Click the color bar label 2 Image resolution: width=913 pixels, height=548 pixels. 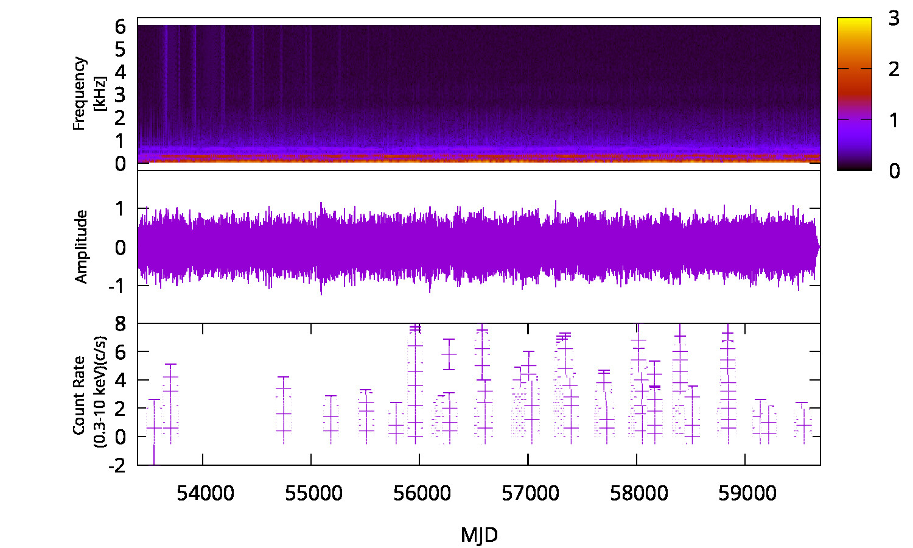point(894,69)
